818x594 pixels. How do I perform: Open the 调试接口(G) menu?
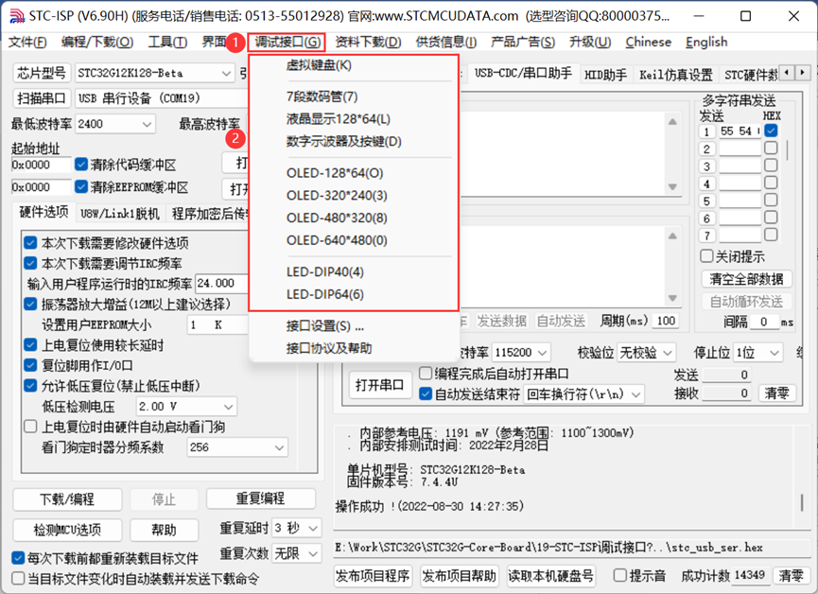tap(287, 42)
